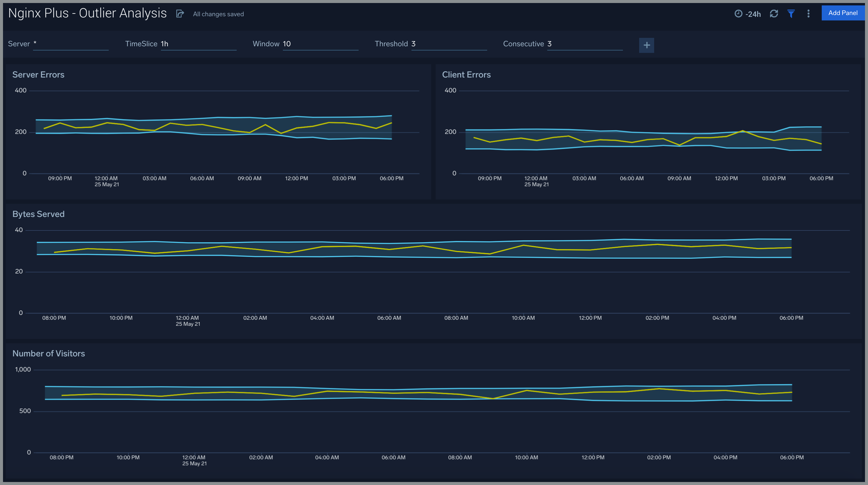Open the -24h time range selector
Image resolution: width=868 pixels, height=485 pixels.
(x=752, y=14)
